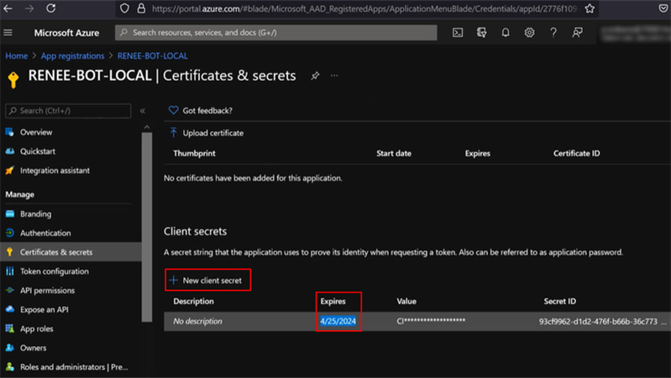
Task: Click the browser URL address bar
Action: pyautogui.click(x=364, y=8)
